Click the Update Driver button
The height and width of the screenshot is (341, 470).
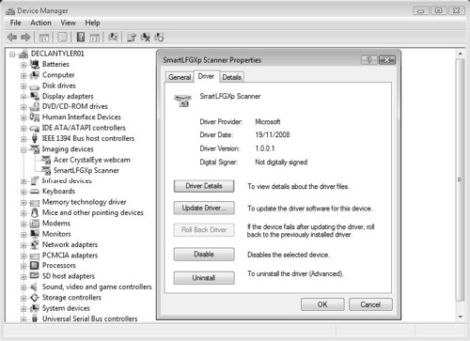coord(204,208)
